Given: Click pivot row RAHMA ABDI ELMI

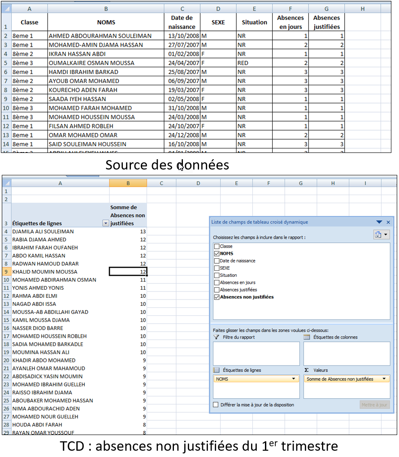Looking at the screenshot, I should click(x=61, y=296).
